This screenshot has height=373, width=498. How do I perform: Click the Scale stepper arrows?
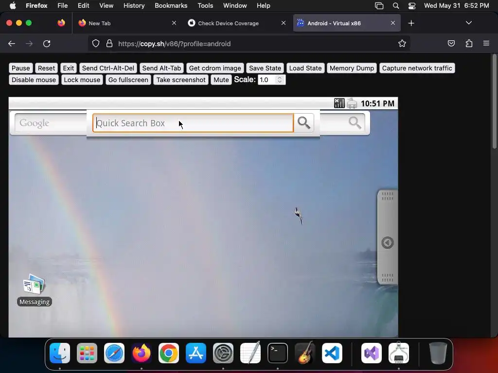coord(280,80)
